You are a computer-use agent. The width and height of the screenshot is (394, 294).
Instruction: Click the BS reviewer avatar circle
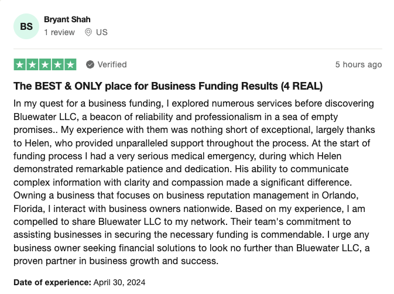click(26, 26)
